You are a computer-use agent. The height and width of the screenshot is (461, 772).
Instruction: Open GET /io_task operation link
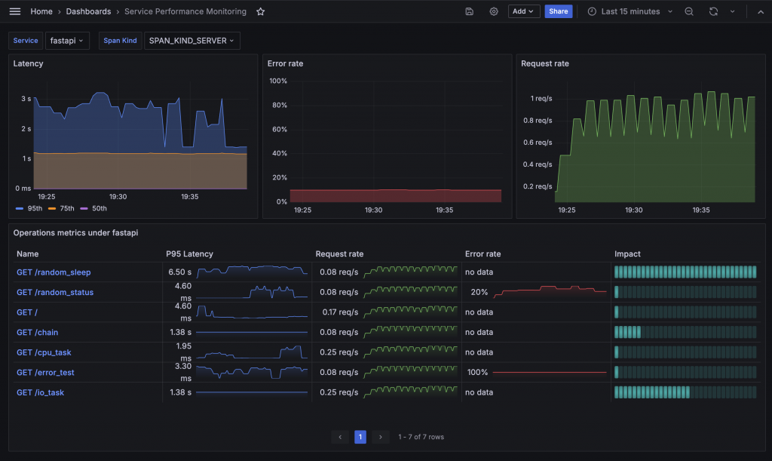(41, 392)
